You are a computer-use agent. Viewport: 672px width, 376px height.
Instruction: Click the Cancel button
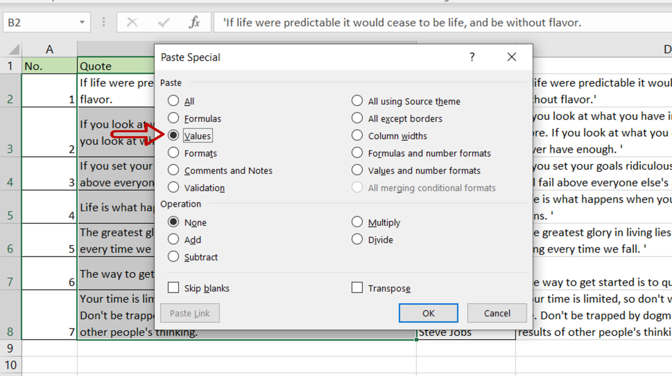tap(497, 313)
